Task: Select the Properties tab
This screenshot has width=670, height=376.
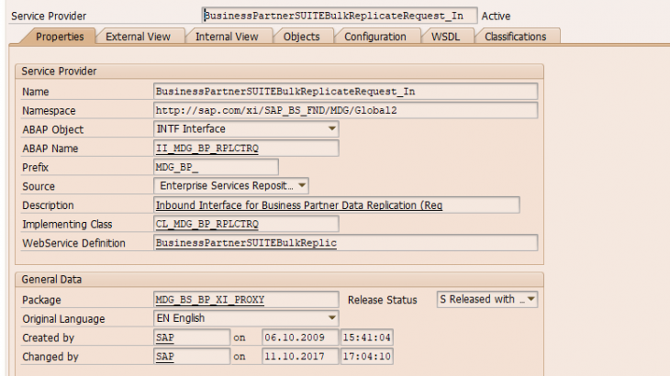Action: point(64,37)
